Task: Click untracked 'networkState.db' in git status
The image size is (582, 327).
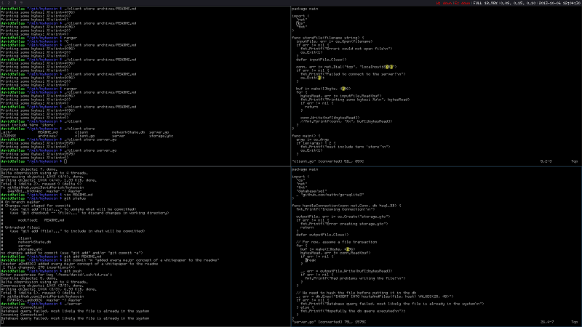Action: [x=34, y=242]
